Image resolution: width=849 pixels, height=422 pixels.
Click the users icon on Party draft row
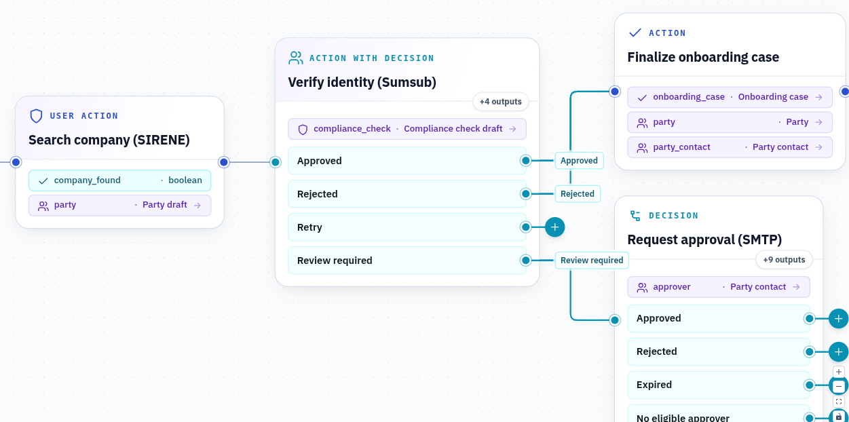pyautogui.click(x=43, y=206)
